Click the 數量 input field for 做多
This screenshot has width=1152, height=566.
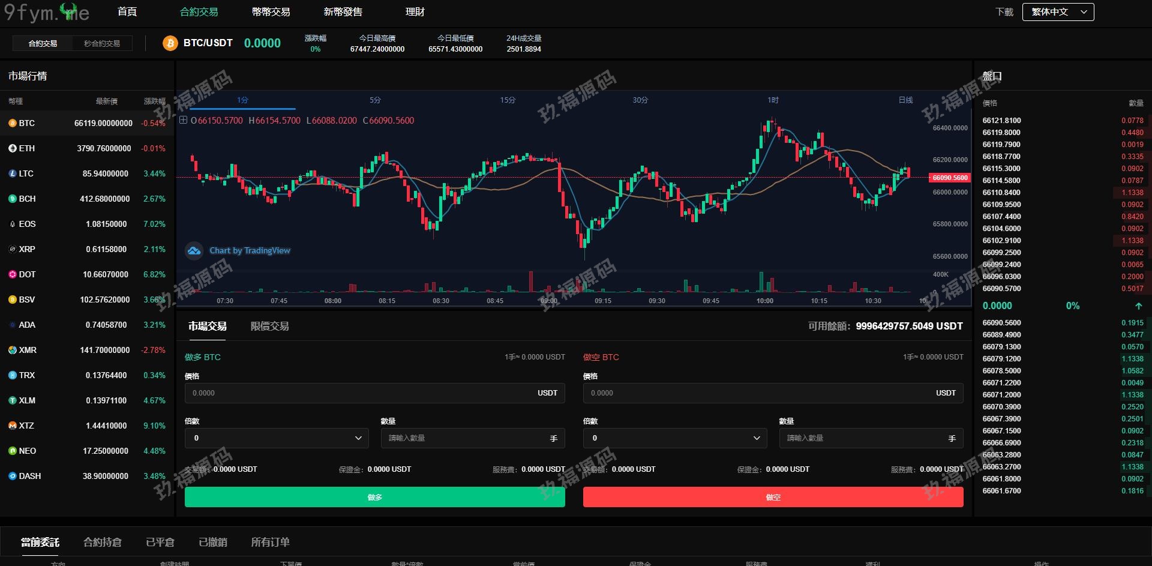tap(465, 438)
